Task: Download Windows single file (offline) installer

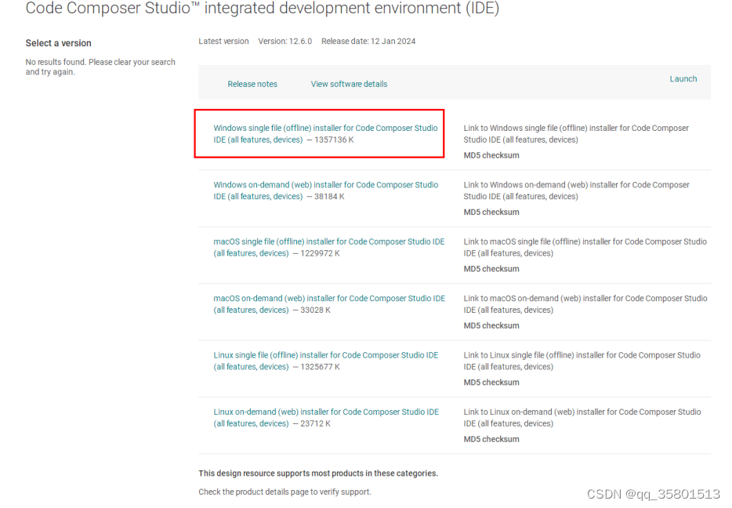Action: coord(325,133)
